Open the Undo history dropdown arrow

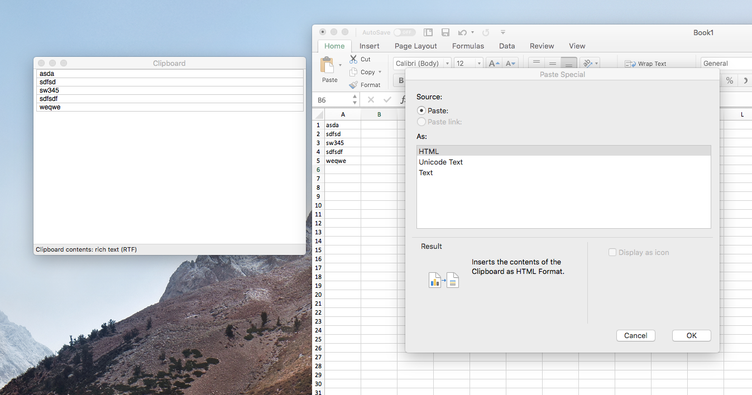click(x=472, y=32)
